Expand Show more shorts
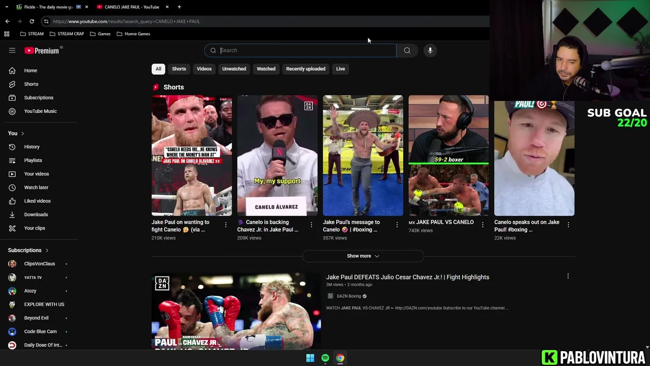The height and width of the screenshot is (366, 650). [363, 256]
